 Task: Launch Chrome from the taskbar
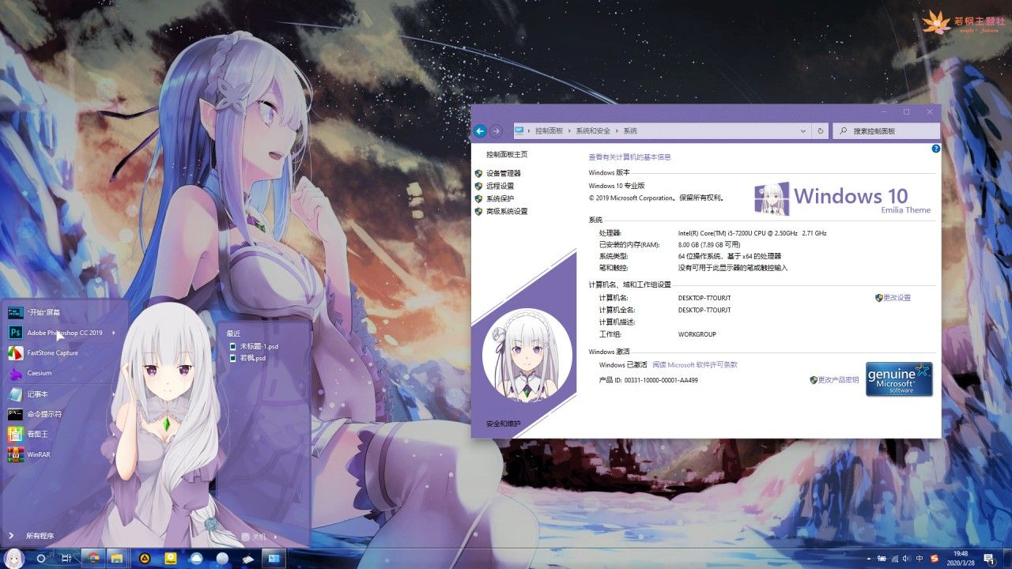93,558
